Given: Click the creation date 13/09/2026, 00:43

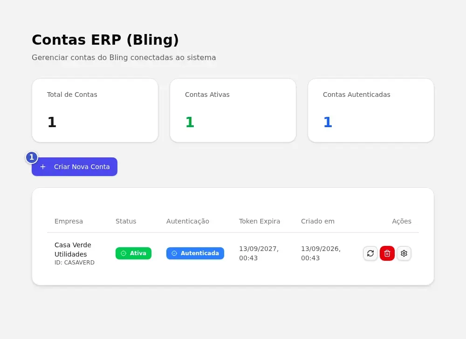Looking at the screenshot, I should click(x=321, y=253).
